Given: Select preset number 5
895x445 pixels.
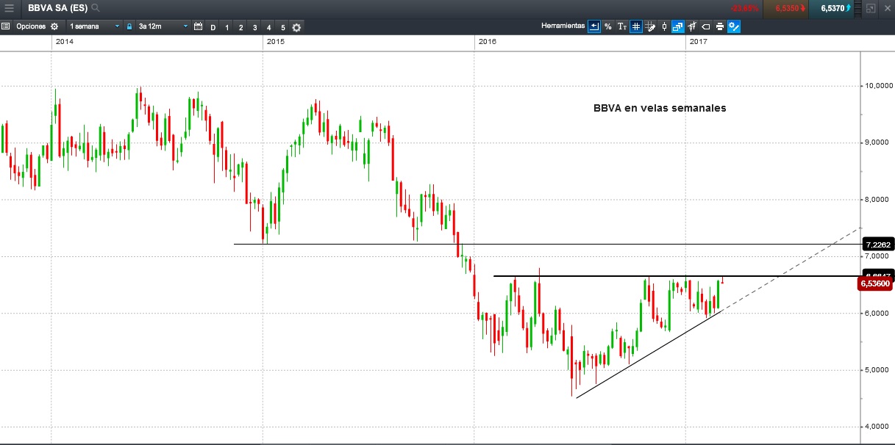Looking at the screenshot, I should tap(282, 27).
